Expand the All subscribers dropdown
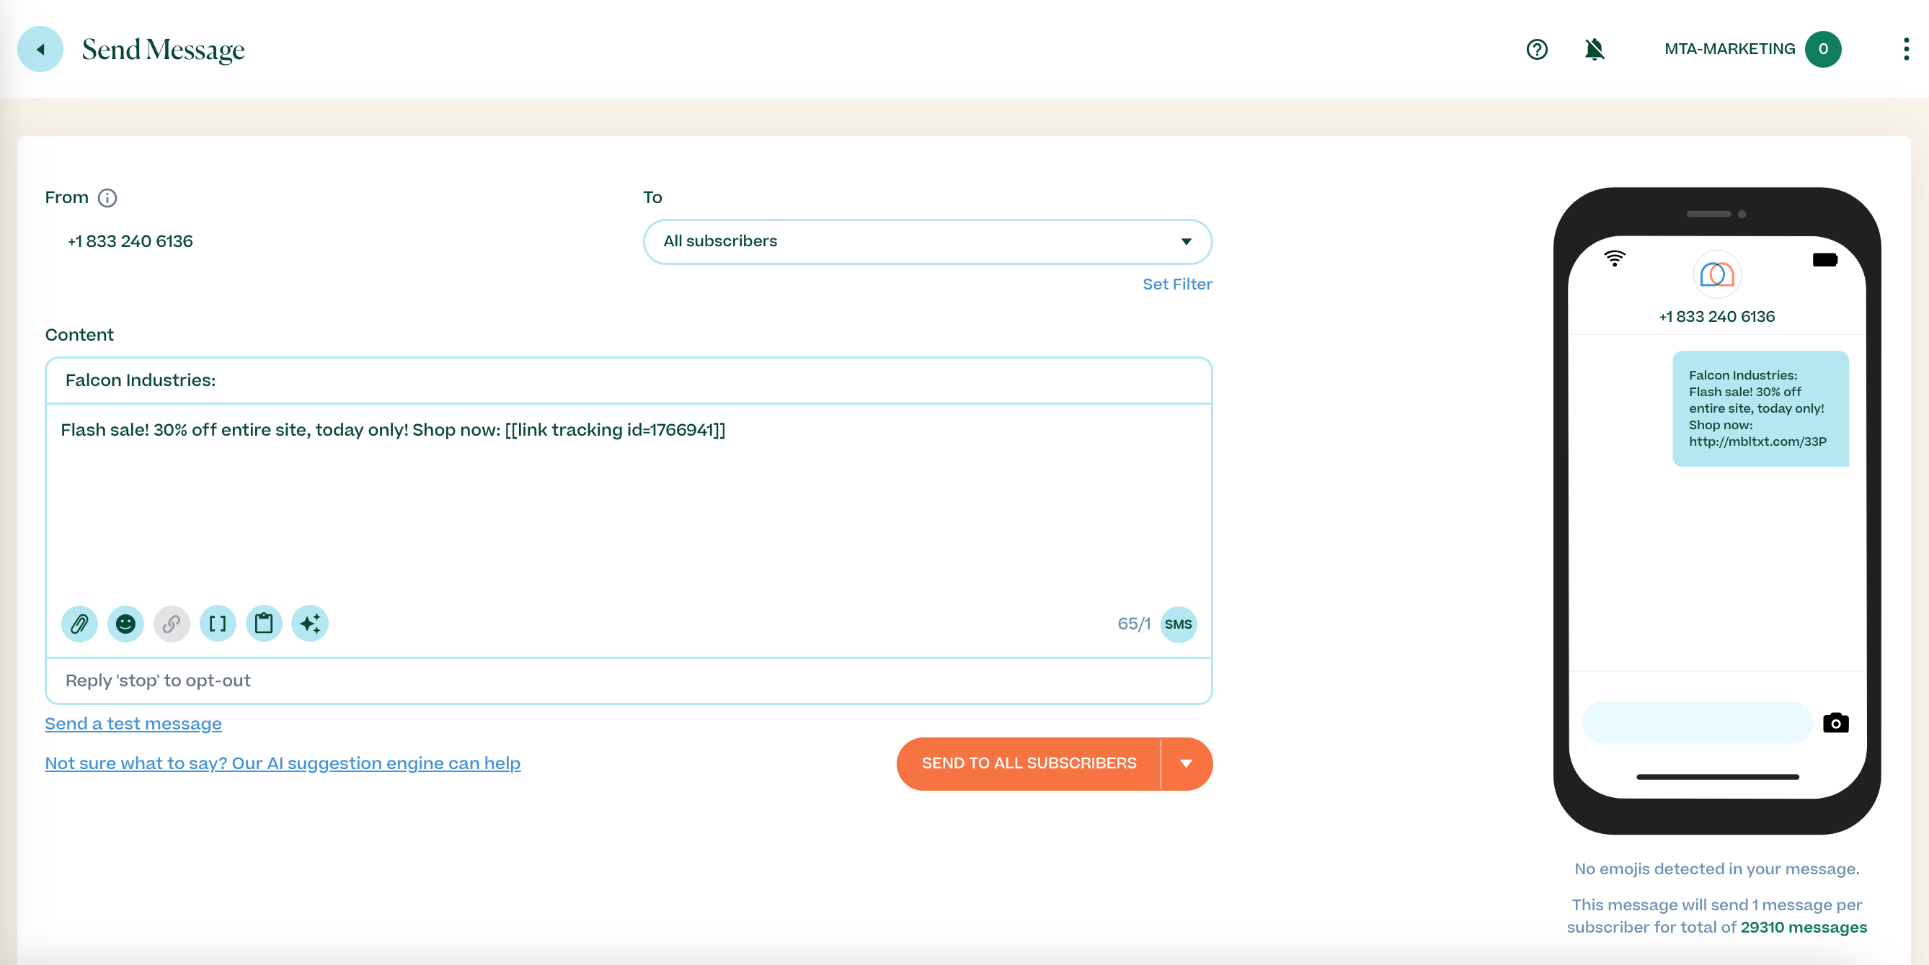 coord(927,242)
